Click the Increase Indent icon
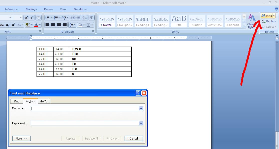Screen dimensions: 279x149 [x=78, y=18]
